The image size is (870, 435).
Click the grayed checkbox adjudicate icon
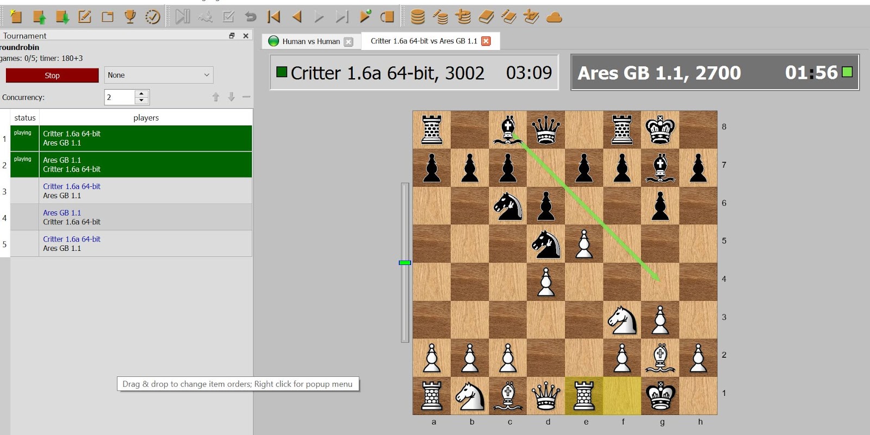click(x=228, y=17)
